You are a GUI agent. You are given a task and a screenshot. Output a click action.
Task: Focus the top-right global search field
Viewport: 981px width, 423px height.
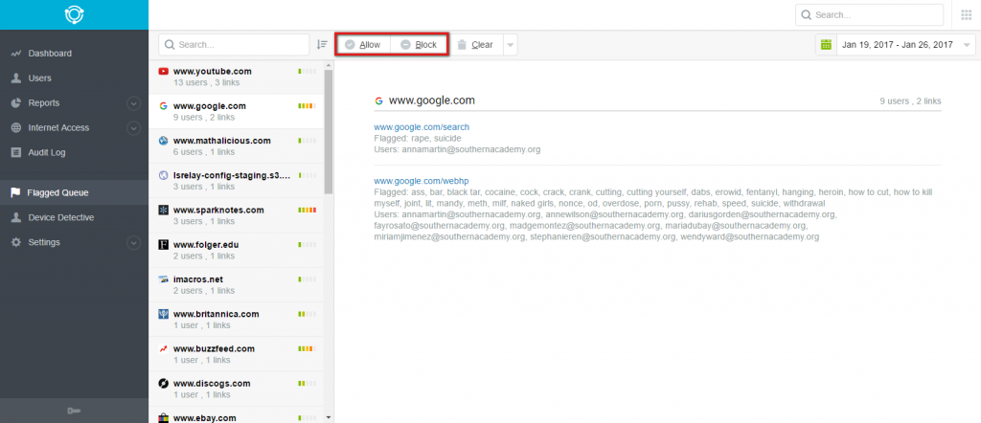(869, 15)
